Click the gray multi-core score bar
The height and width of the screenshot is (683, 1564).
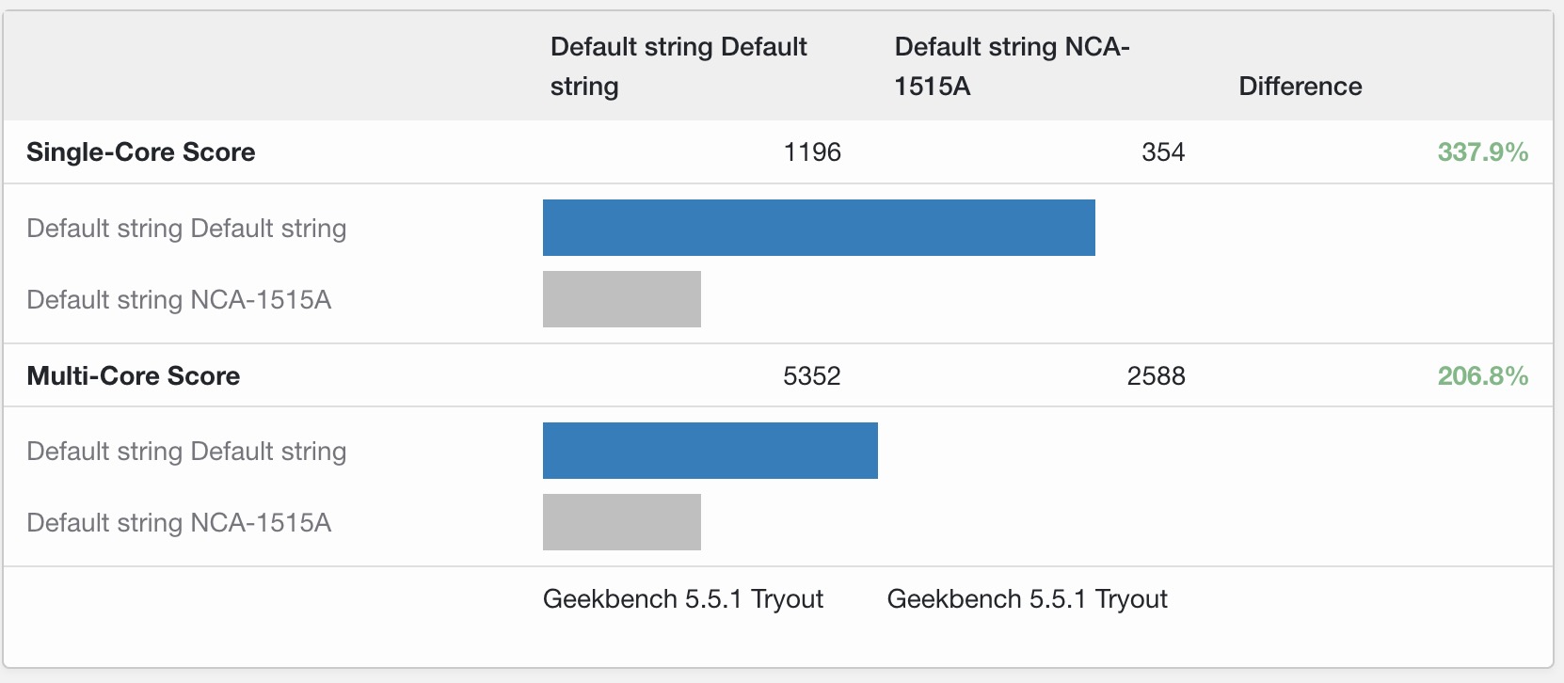[x=622, y=522]
